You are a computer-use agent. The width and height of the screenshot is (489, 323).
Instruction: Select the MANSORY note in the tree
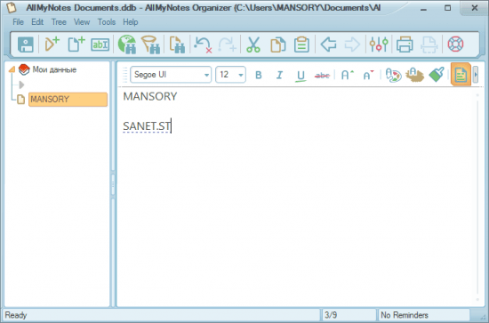coord(68,100)
